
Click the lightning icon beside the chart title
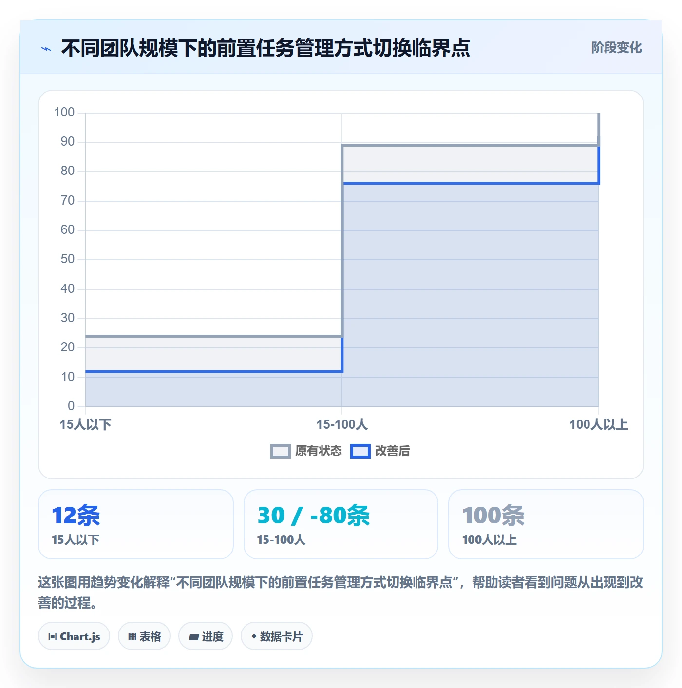(46, 49)
